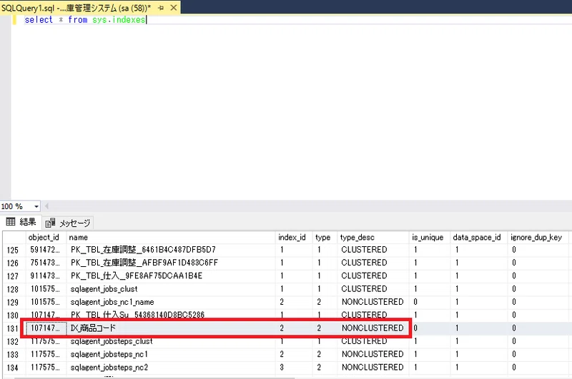Click object_id cell 591472...
Viewport: 572px width, 379px height.
pyautogui.click(x=45, y=250)
